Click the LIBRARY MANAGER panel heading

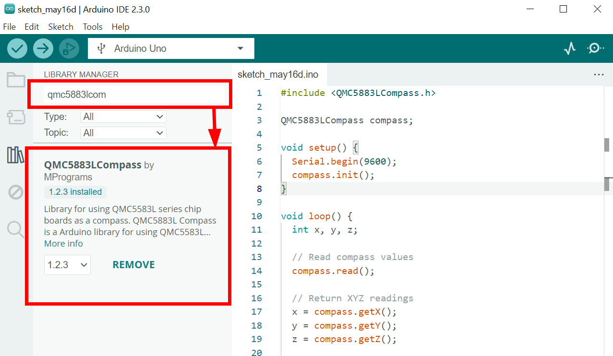tap(81, 74)
